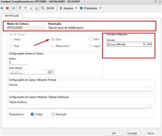Open the Processos dropdown menu
The height and width of the screenshot is (136, 162).
(100, 8)
